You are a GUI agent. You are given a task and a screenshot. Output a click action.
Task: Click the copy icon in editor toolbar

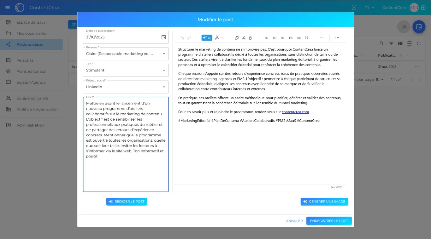(237, 38)
